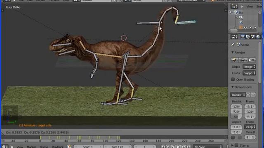Open the Timeline View menu
Viewport: 264px width, 148px height.
tap(20, 147)
